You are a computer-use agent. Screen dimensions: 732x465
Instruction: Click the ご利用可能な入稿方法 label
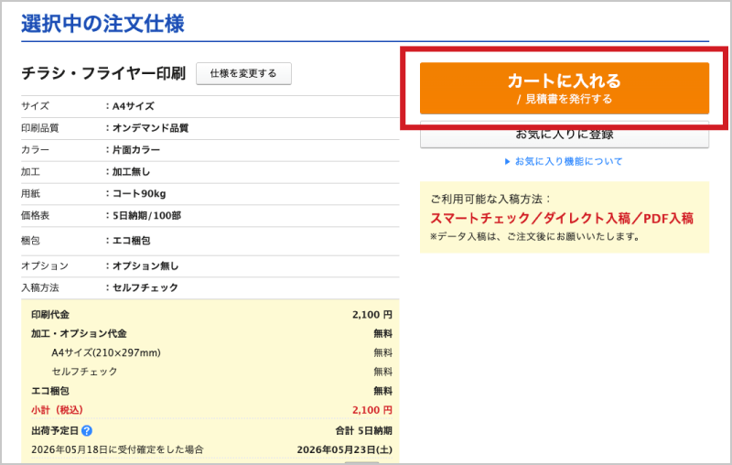pyautogui.click(x=490, y=200)
